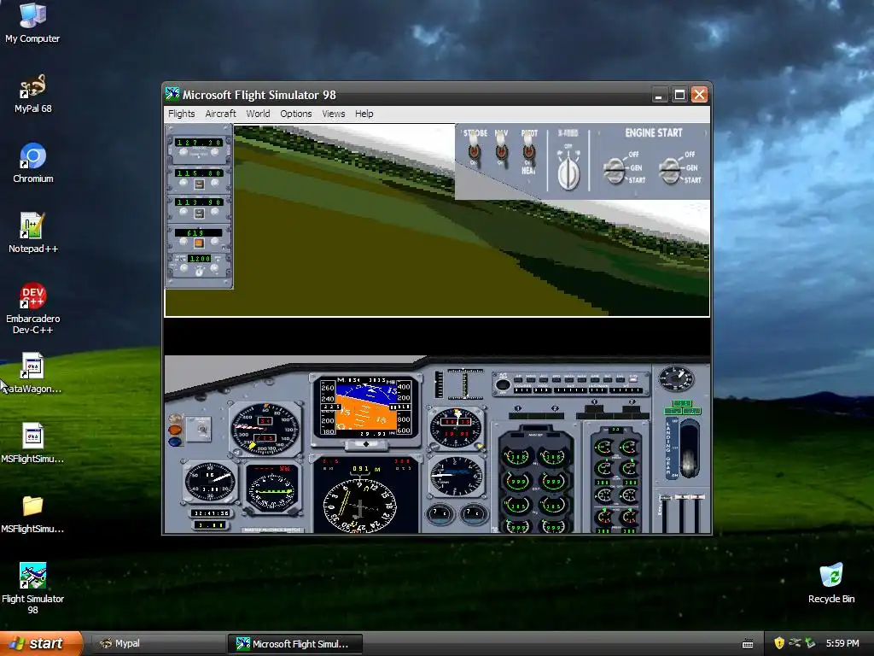Open the Flights menu
Screen dimensions: 874x656
(x=182, y=114)
